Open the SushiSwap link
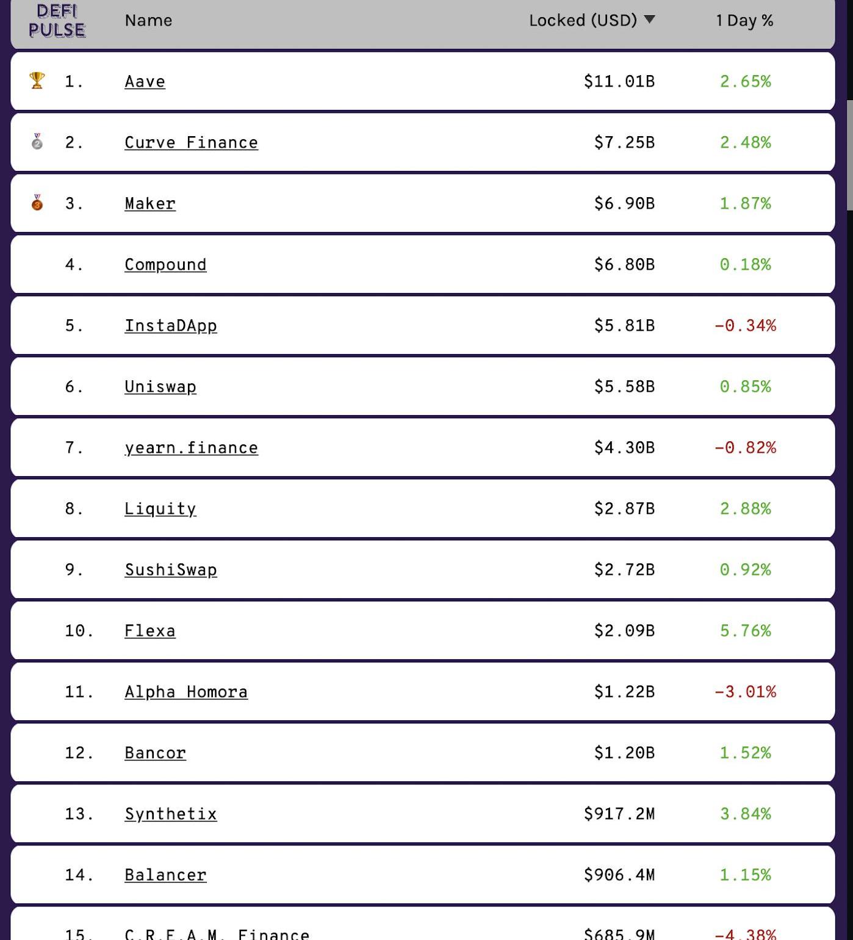This screenshot has width=853, height=940. [x=171, y=570]
